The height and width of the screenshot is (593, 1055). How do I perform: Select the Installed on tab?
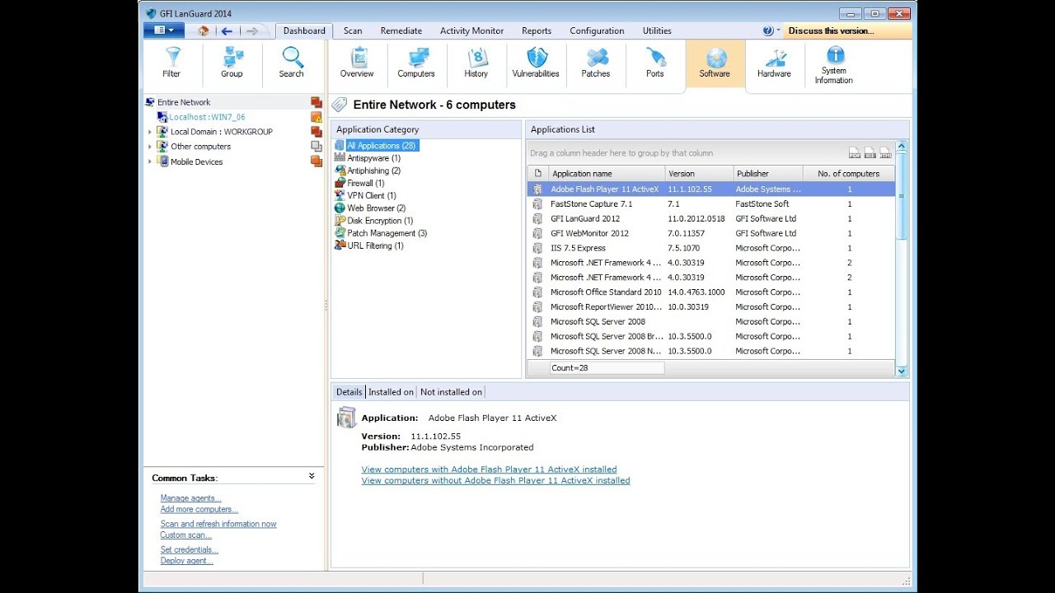click(391, 392)
